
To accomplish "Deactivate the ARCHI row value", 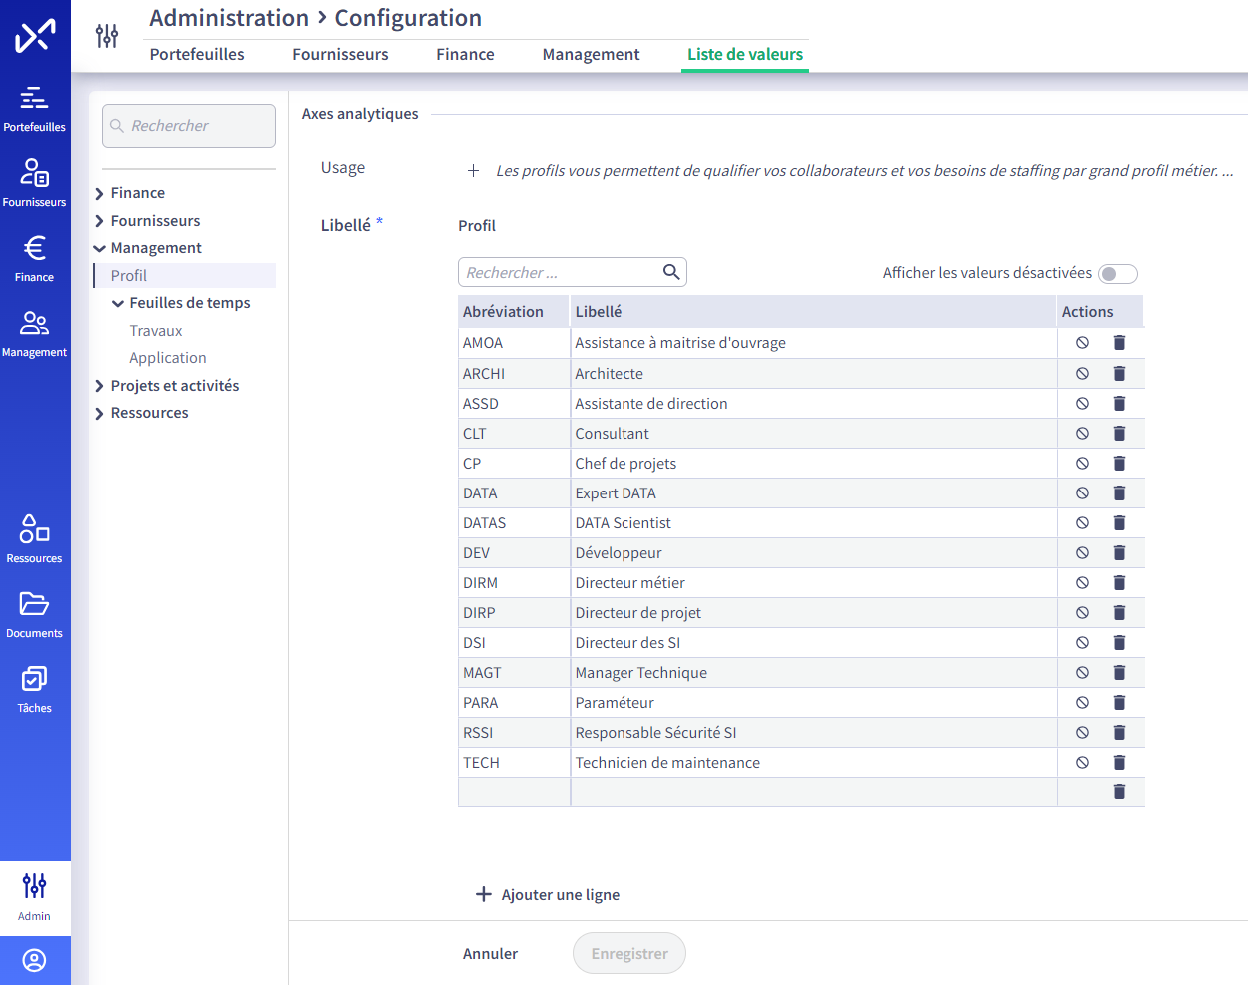I will click(1082, 374).
